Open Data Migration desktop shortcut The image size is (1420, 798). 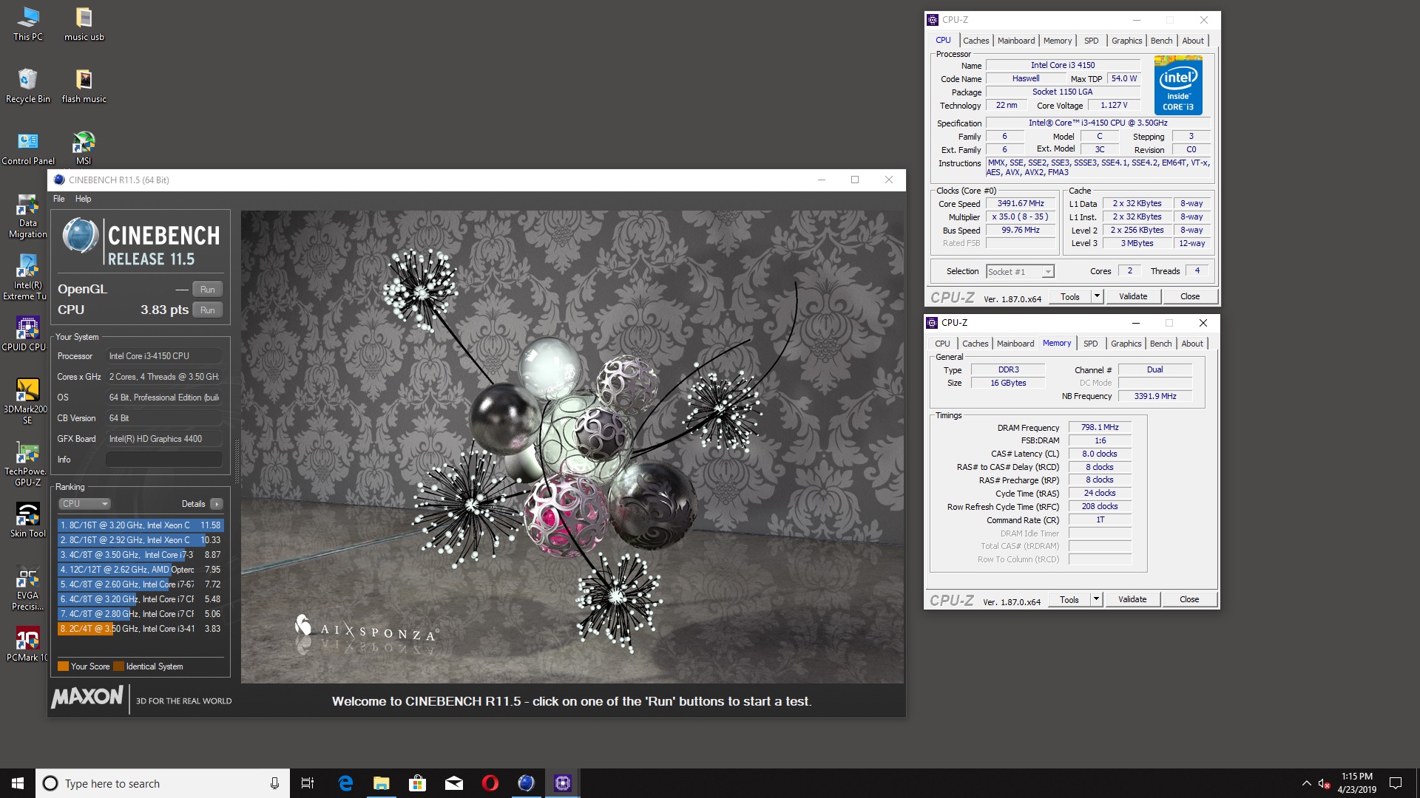[28, 216]
